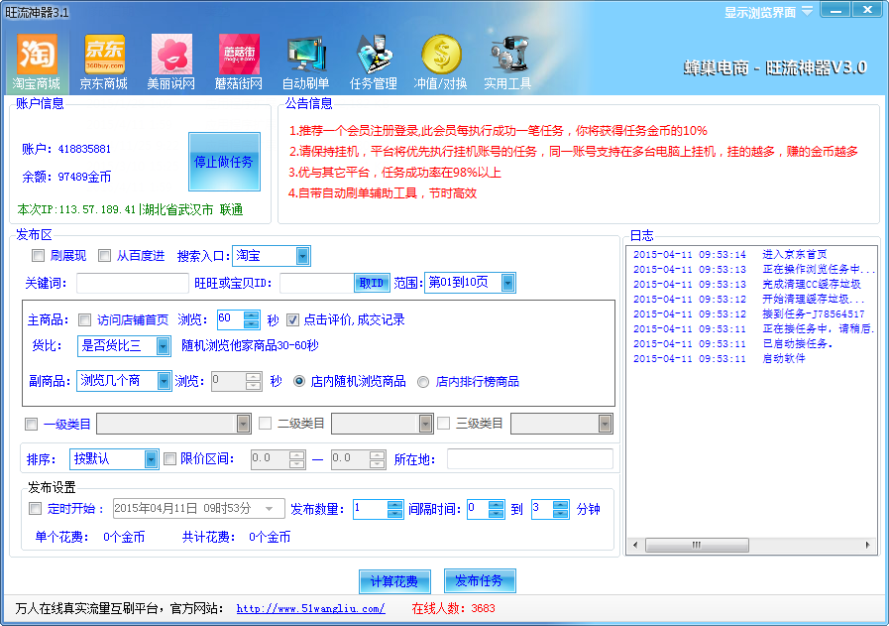Open the 任务管理 task manager icon
The height and width of the screenshot is (626, 889).
point(375,55)
